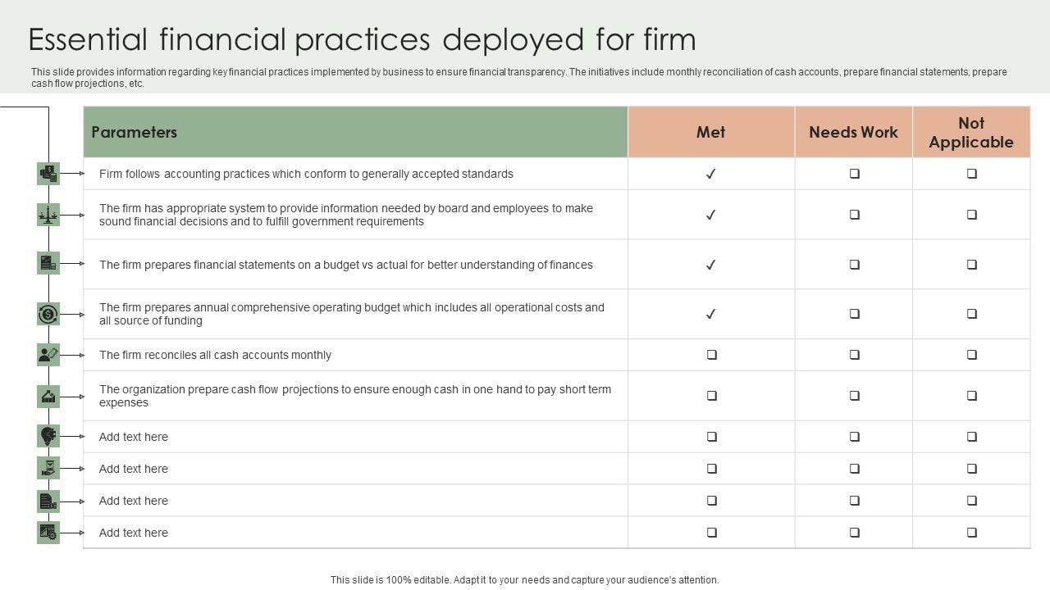Click the slide title 'Essential financial practices deployed for firm'
Viewport: 1050px width, 590px height.
pyautogui.click(x=362, y=39)
